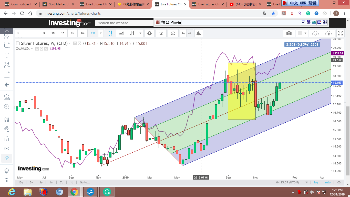
Task: Click the Go to... date button
Action: click(x=85, y=182)
